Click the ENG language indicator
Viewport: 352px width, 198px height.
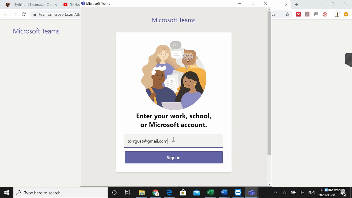point(312,193)
